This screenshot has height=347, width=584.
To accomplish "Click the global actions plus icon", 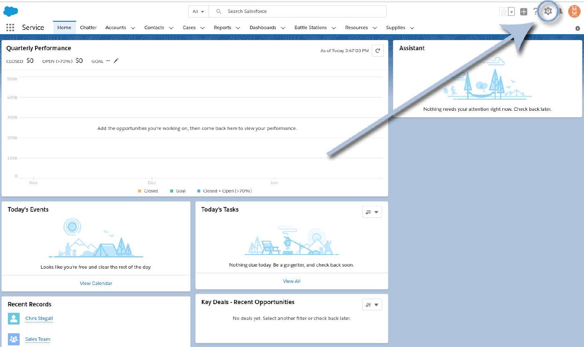I will point(524,12).
